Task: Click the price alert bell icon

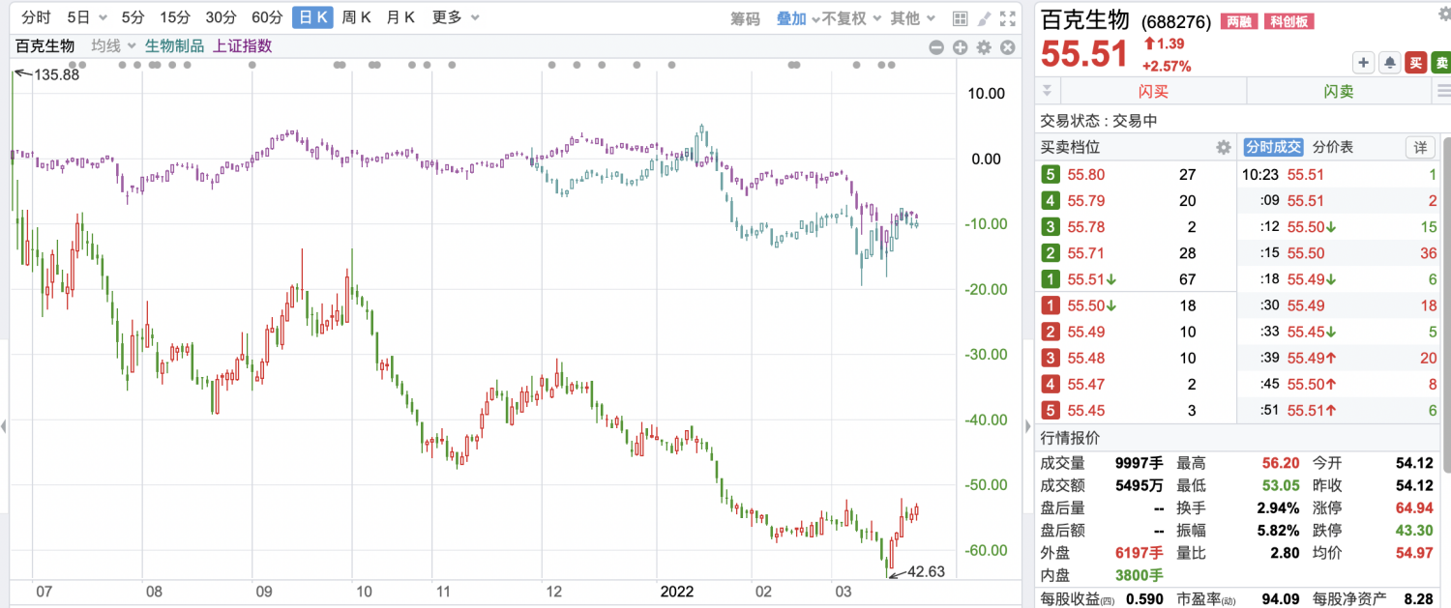Action: click(1390, 64)
